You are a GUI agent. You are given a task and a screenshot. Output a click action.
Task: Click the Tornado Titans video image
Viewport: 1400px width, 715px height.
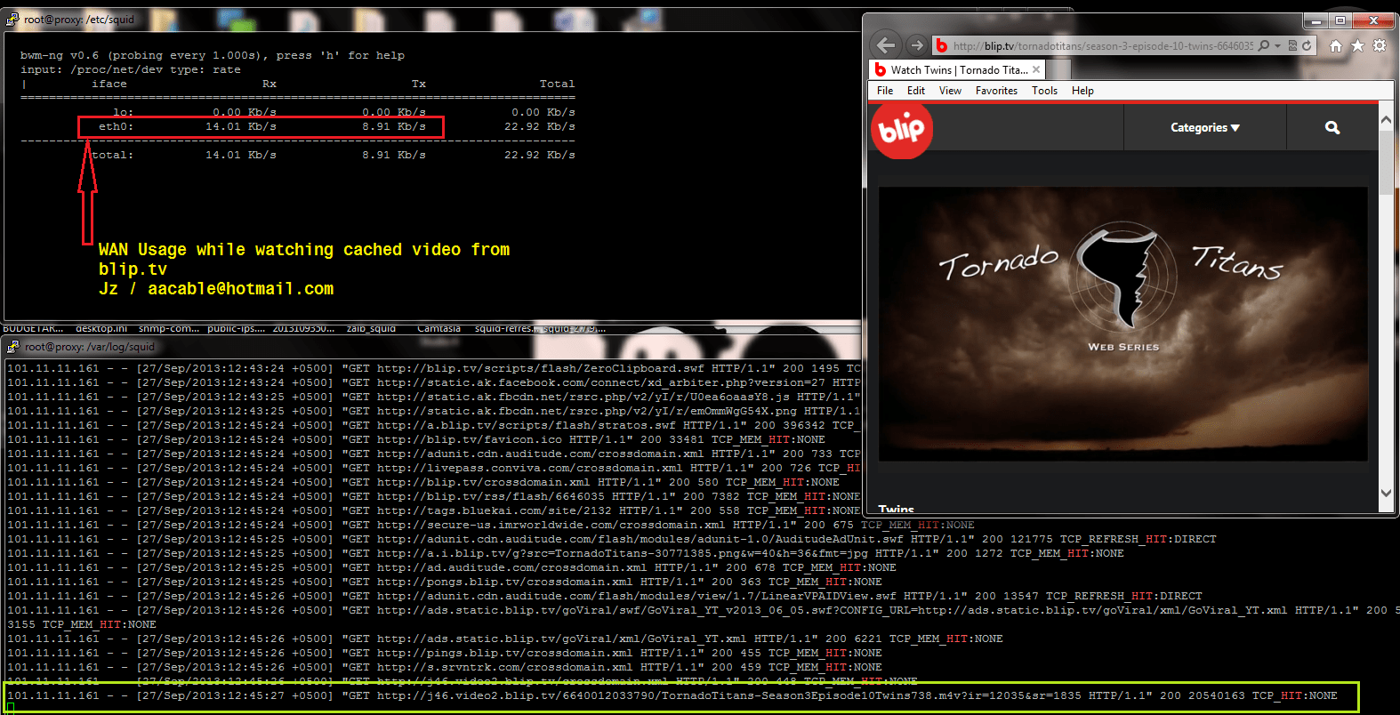pyautogui.click(x=1122, y=324)
